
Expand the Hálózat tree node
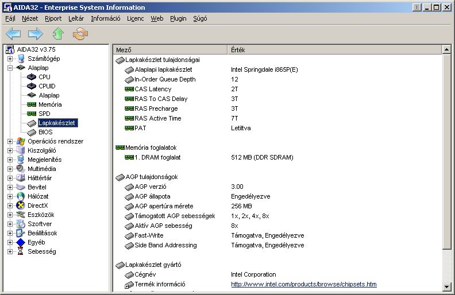click(x=10, y=196)
